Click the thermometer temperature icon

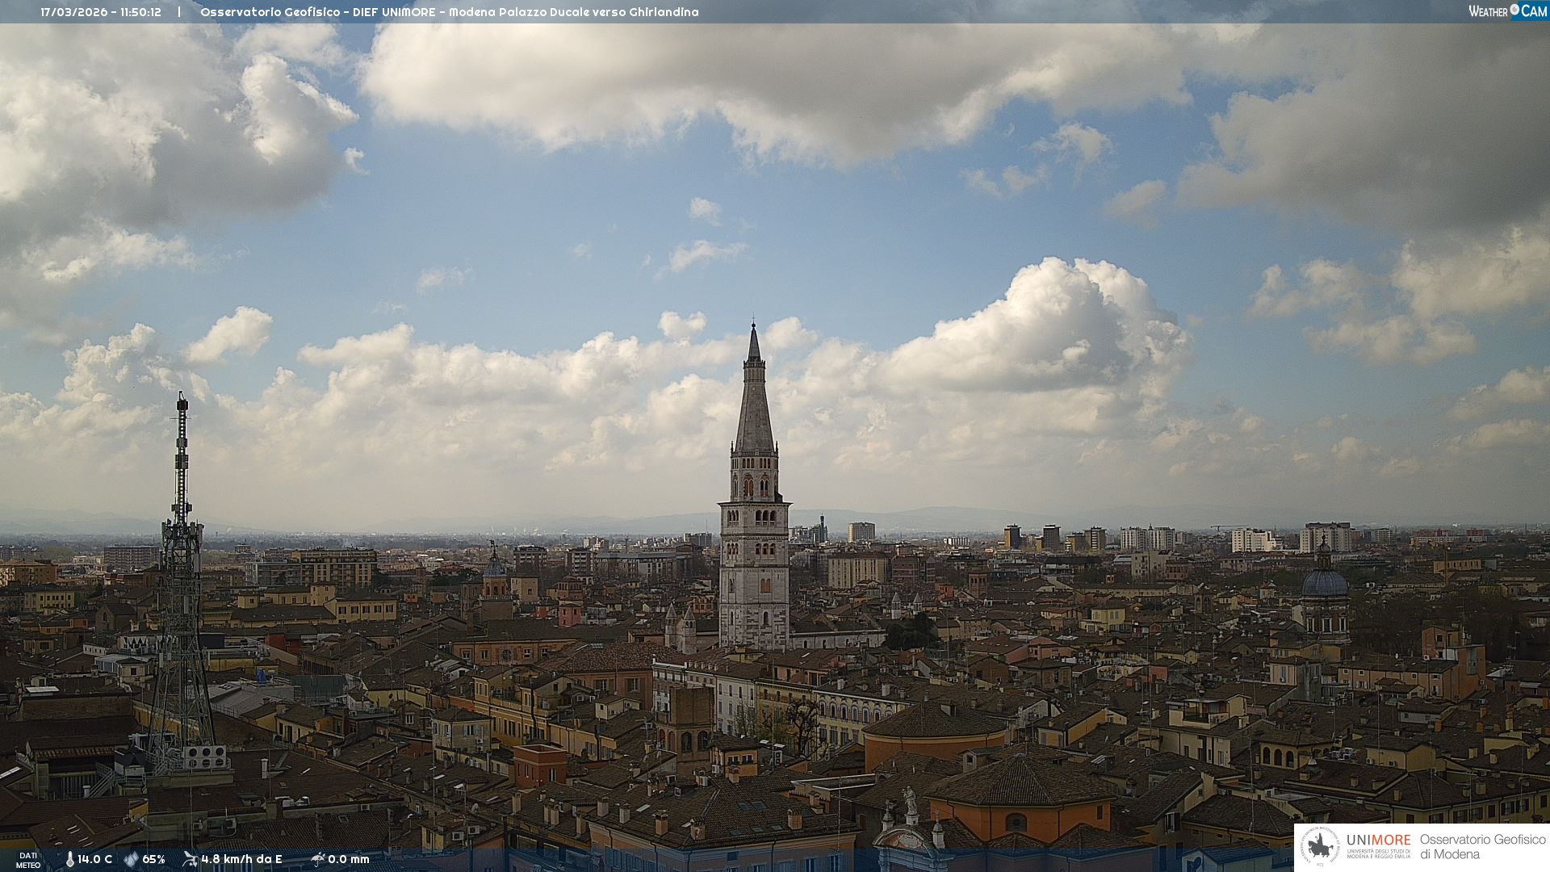70,859
